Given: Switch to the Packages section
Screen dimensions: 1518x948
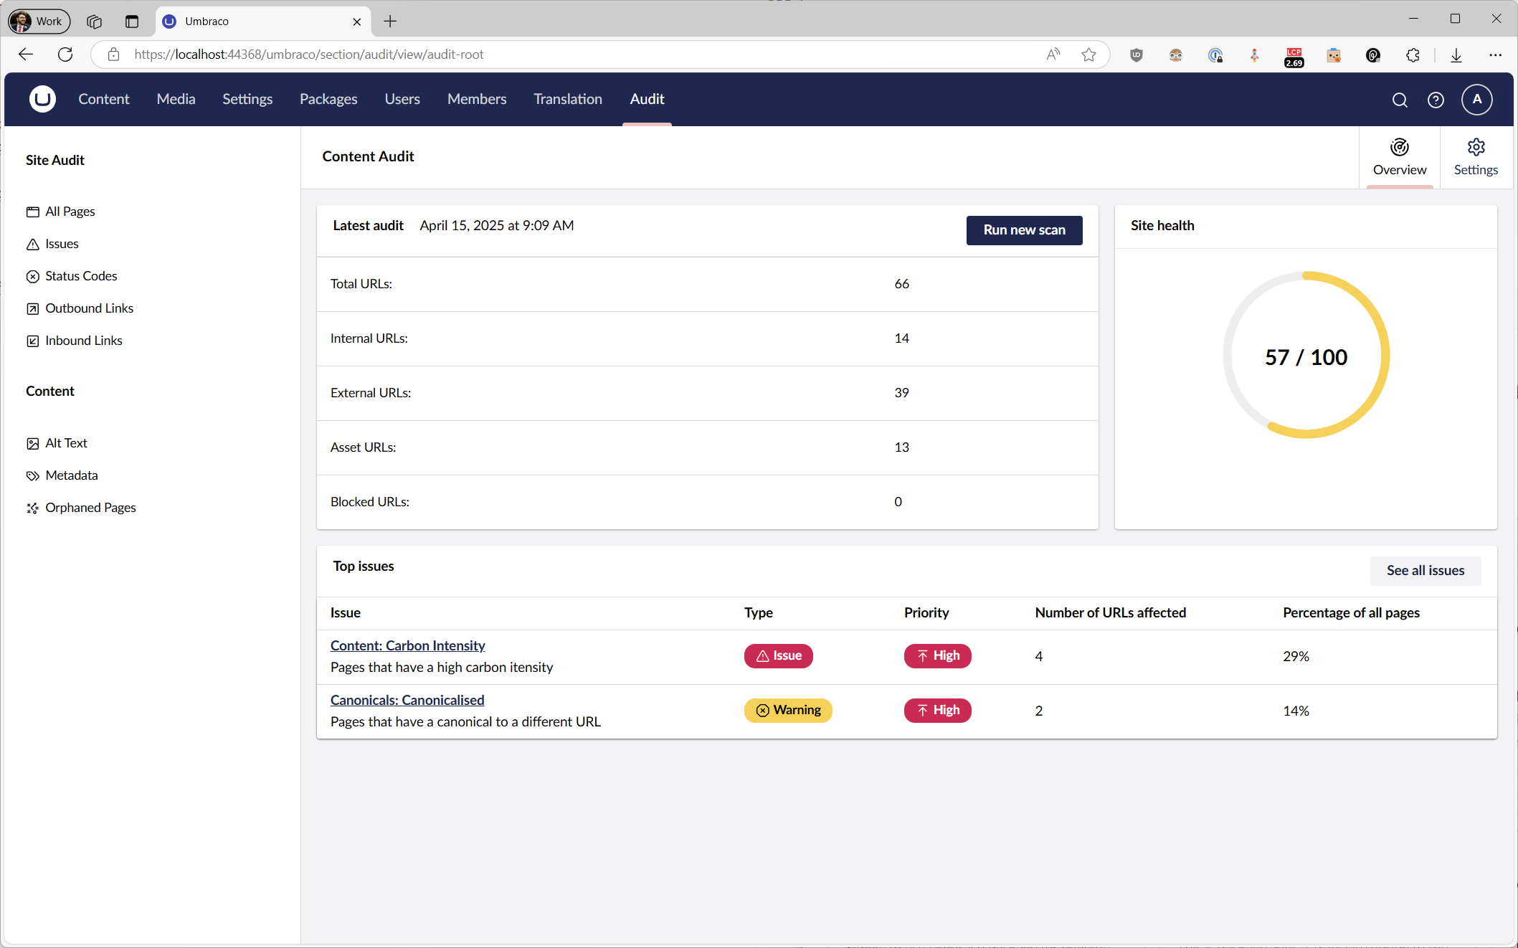Looking at the screenshot, I should (328, 99).
